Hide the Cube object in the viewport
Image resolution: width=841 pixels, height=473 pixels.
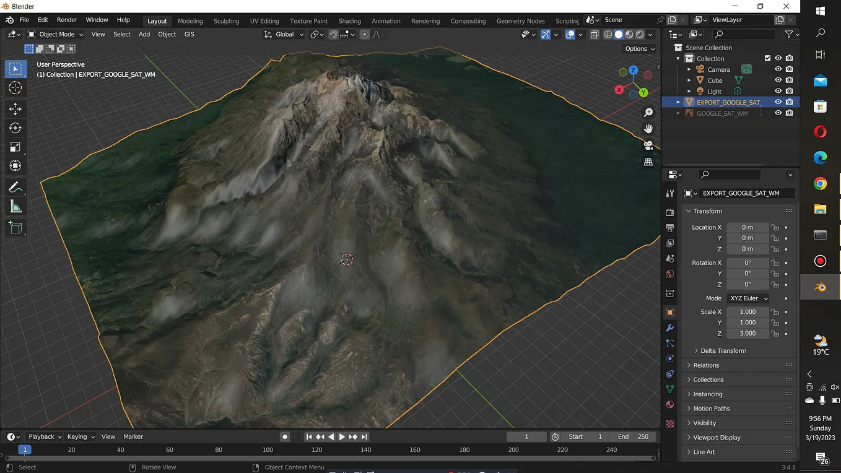tap(778, 80)
